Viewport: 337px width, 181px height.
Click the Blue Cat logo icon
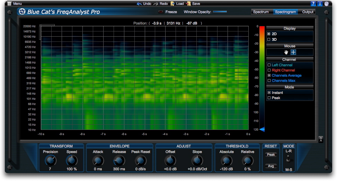click(22, 11)
